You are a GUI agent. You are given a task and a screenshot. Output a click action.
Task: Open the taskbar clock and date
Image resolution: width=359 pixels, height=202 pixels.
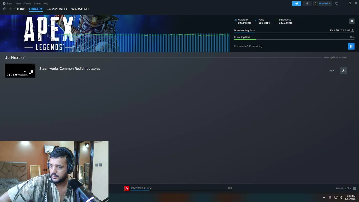350,198
